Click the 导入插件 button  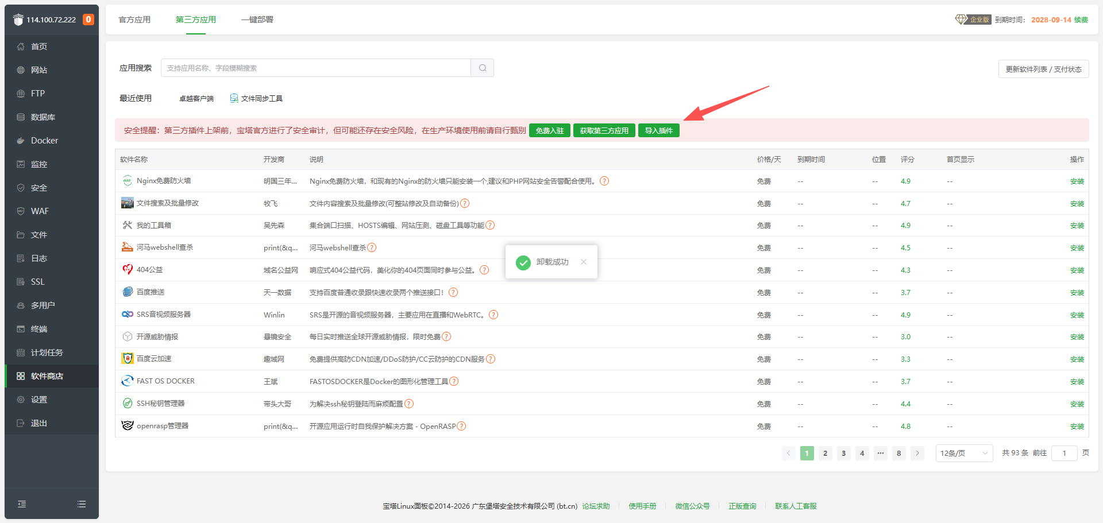point(659,130)
